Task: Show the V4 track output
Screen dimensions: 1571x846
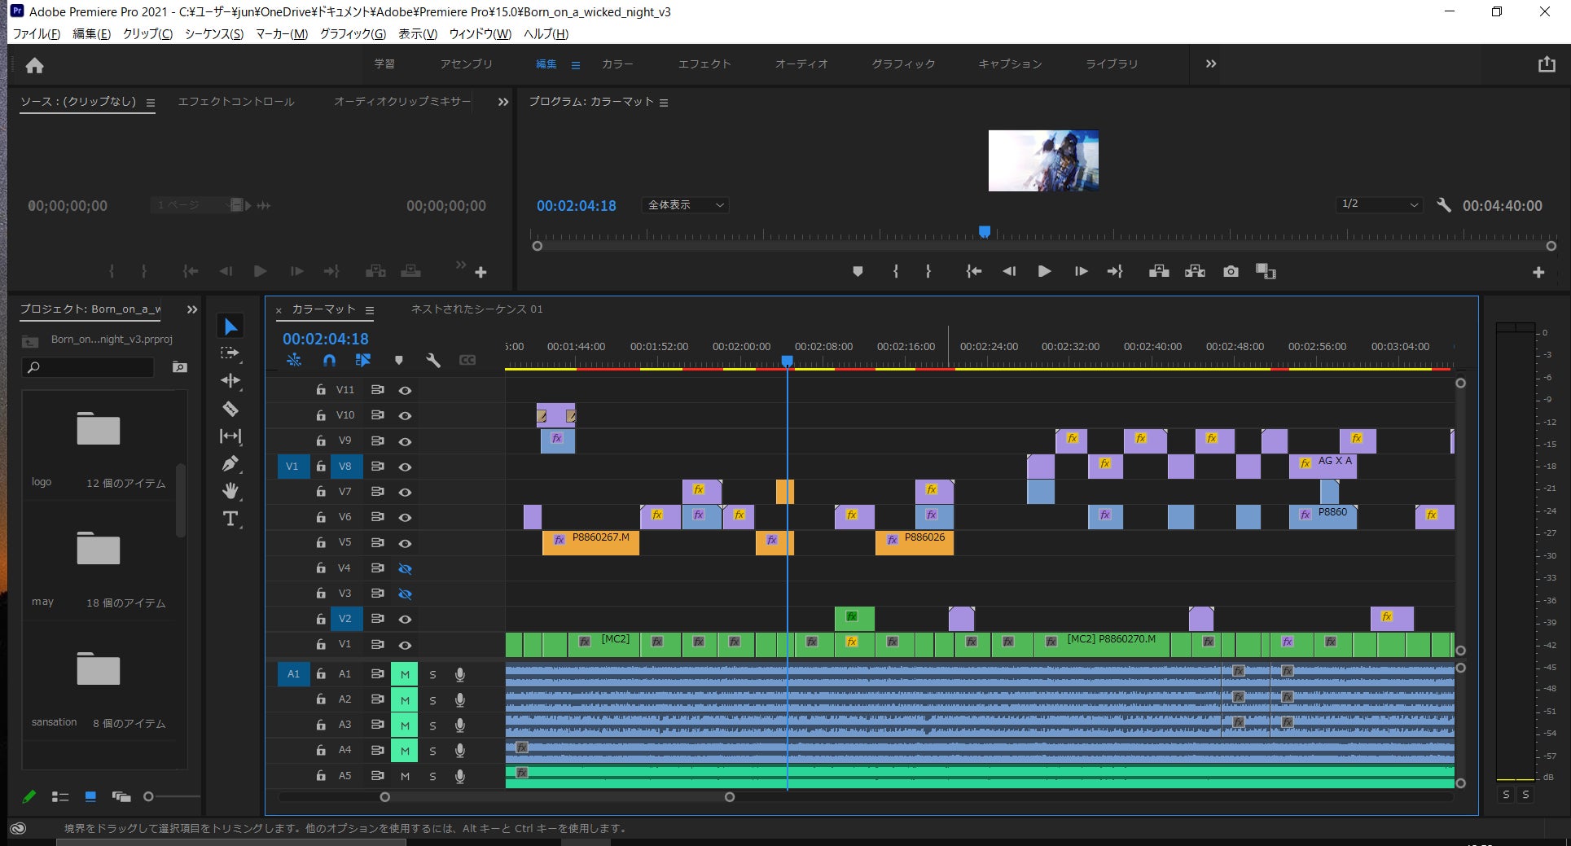Action: 405,568
